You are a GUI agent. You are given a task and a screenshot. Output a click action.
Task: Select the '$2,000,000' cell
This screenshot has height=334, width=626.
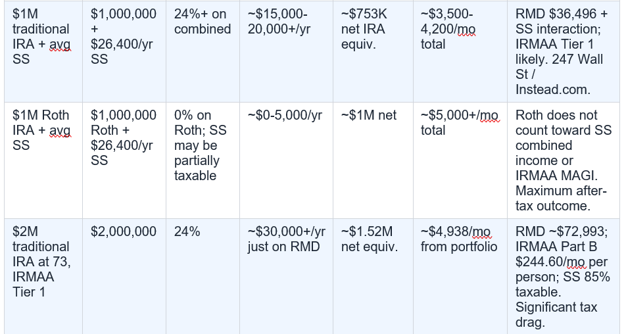click(124, 277)
